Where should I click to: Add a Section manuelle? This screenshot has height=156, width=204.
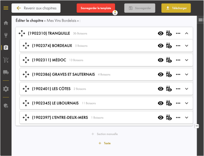click(104, 134)
